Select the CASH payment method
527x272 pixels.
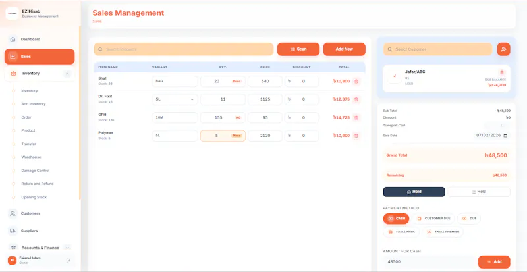click(396, 219)
